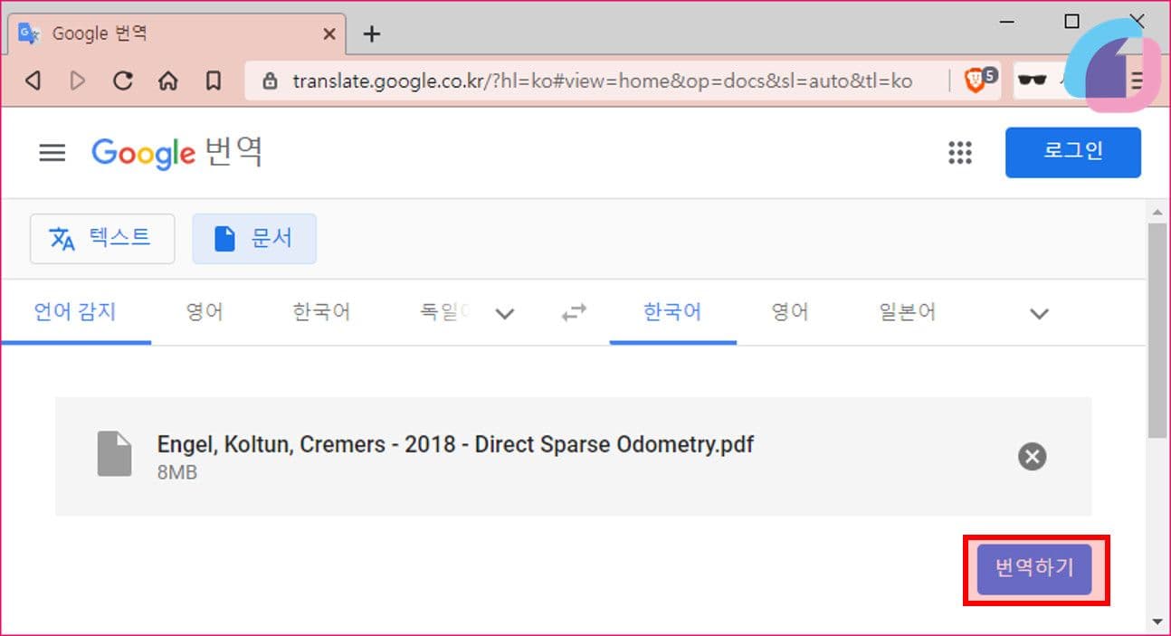Screen dimensions: 1171x636
Task: Click the page vertical scrollbar thumb
Action: pyautogui.click(x=1157, y=331)
